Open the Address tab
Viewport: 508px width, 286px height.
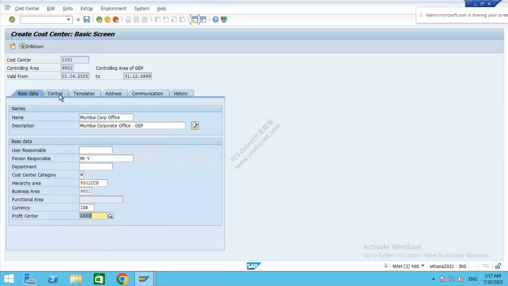point(113,93)
